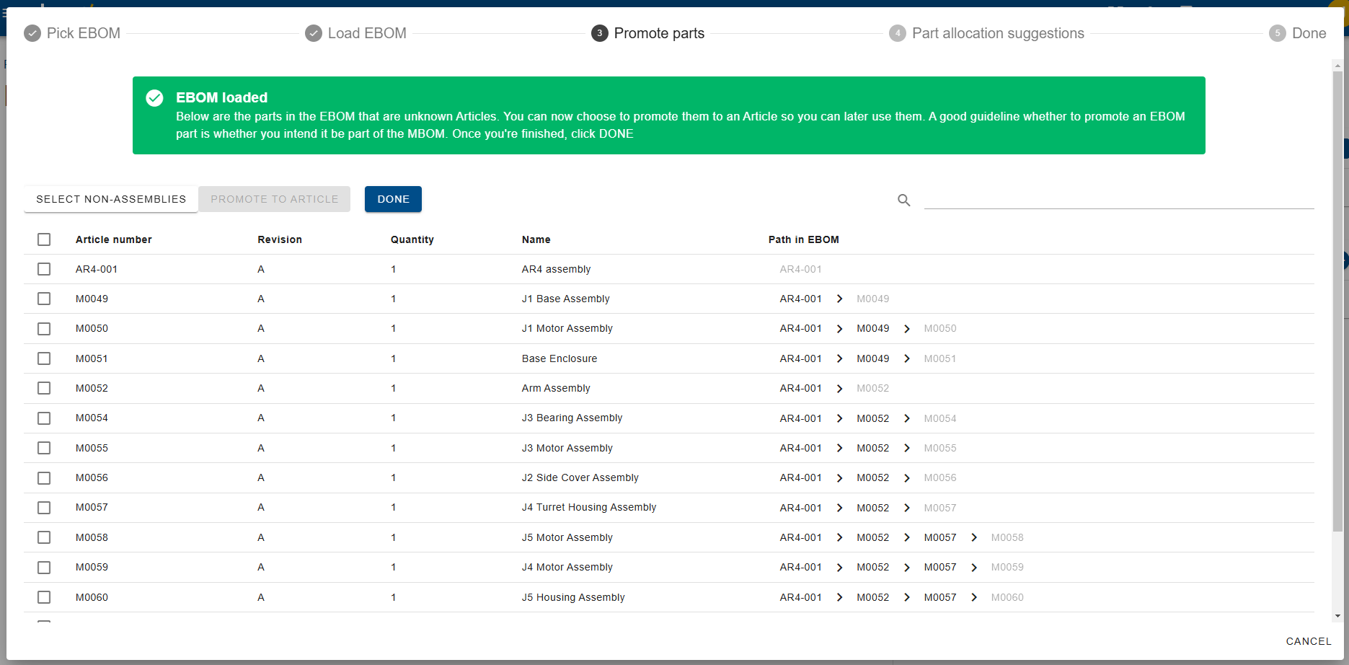Click PROMOTE TO ARTICLE button

(275, 199)
